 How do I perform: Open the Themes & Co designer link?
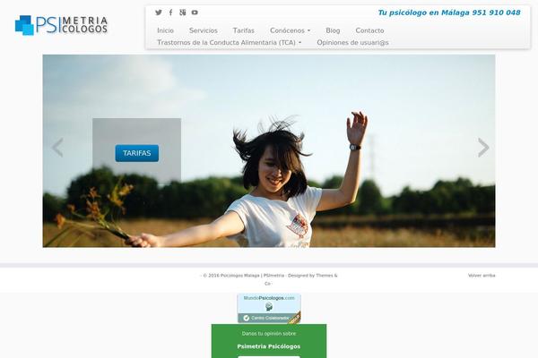(x=326, y=276)
